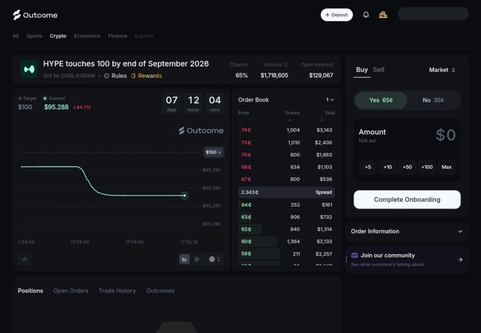Expand the Order Information section
This screenshot has height=333, width=481.
(407, 231)
